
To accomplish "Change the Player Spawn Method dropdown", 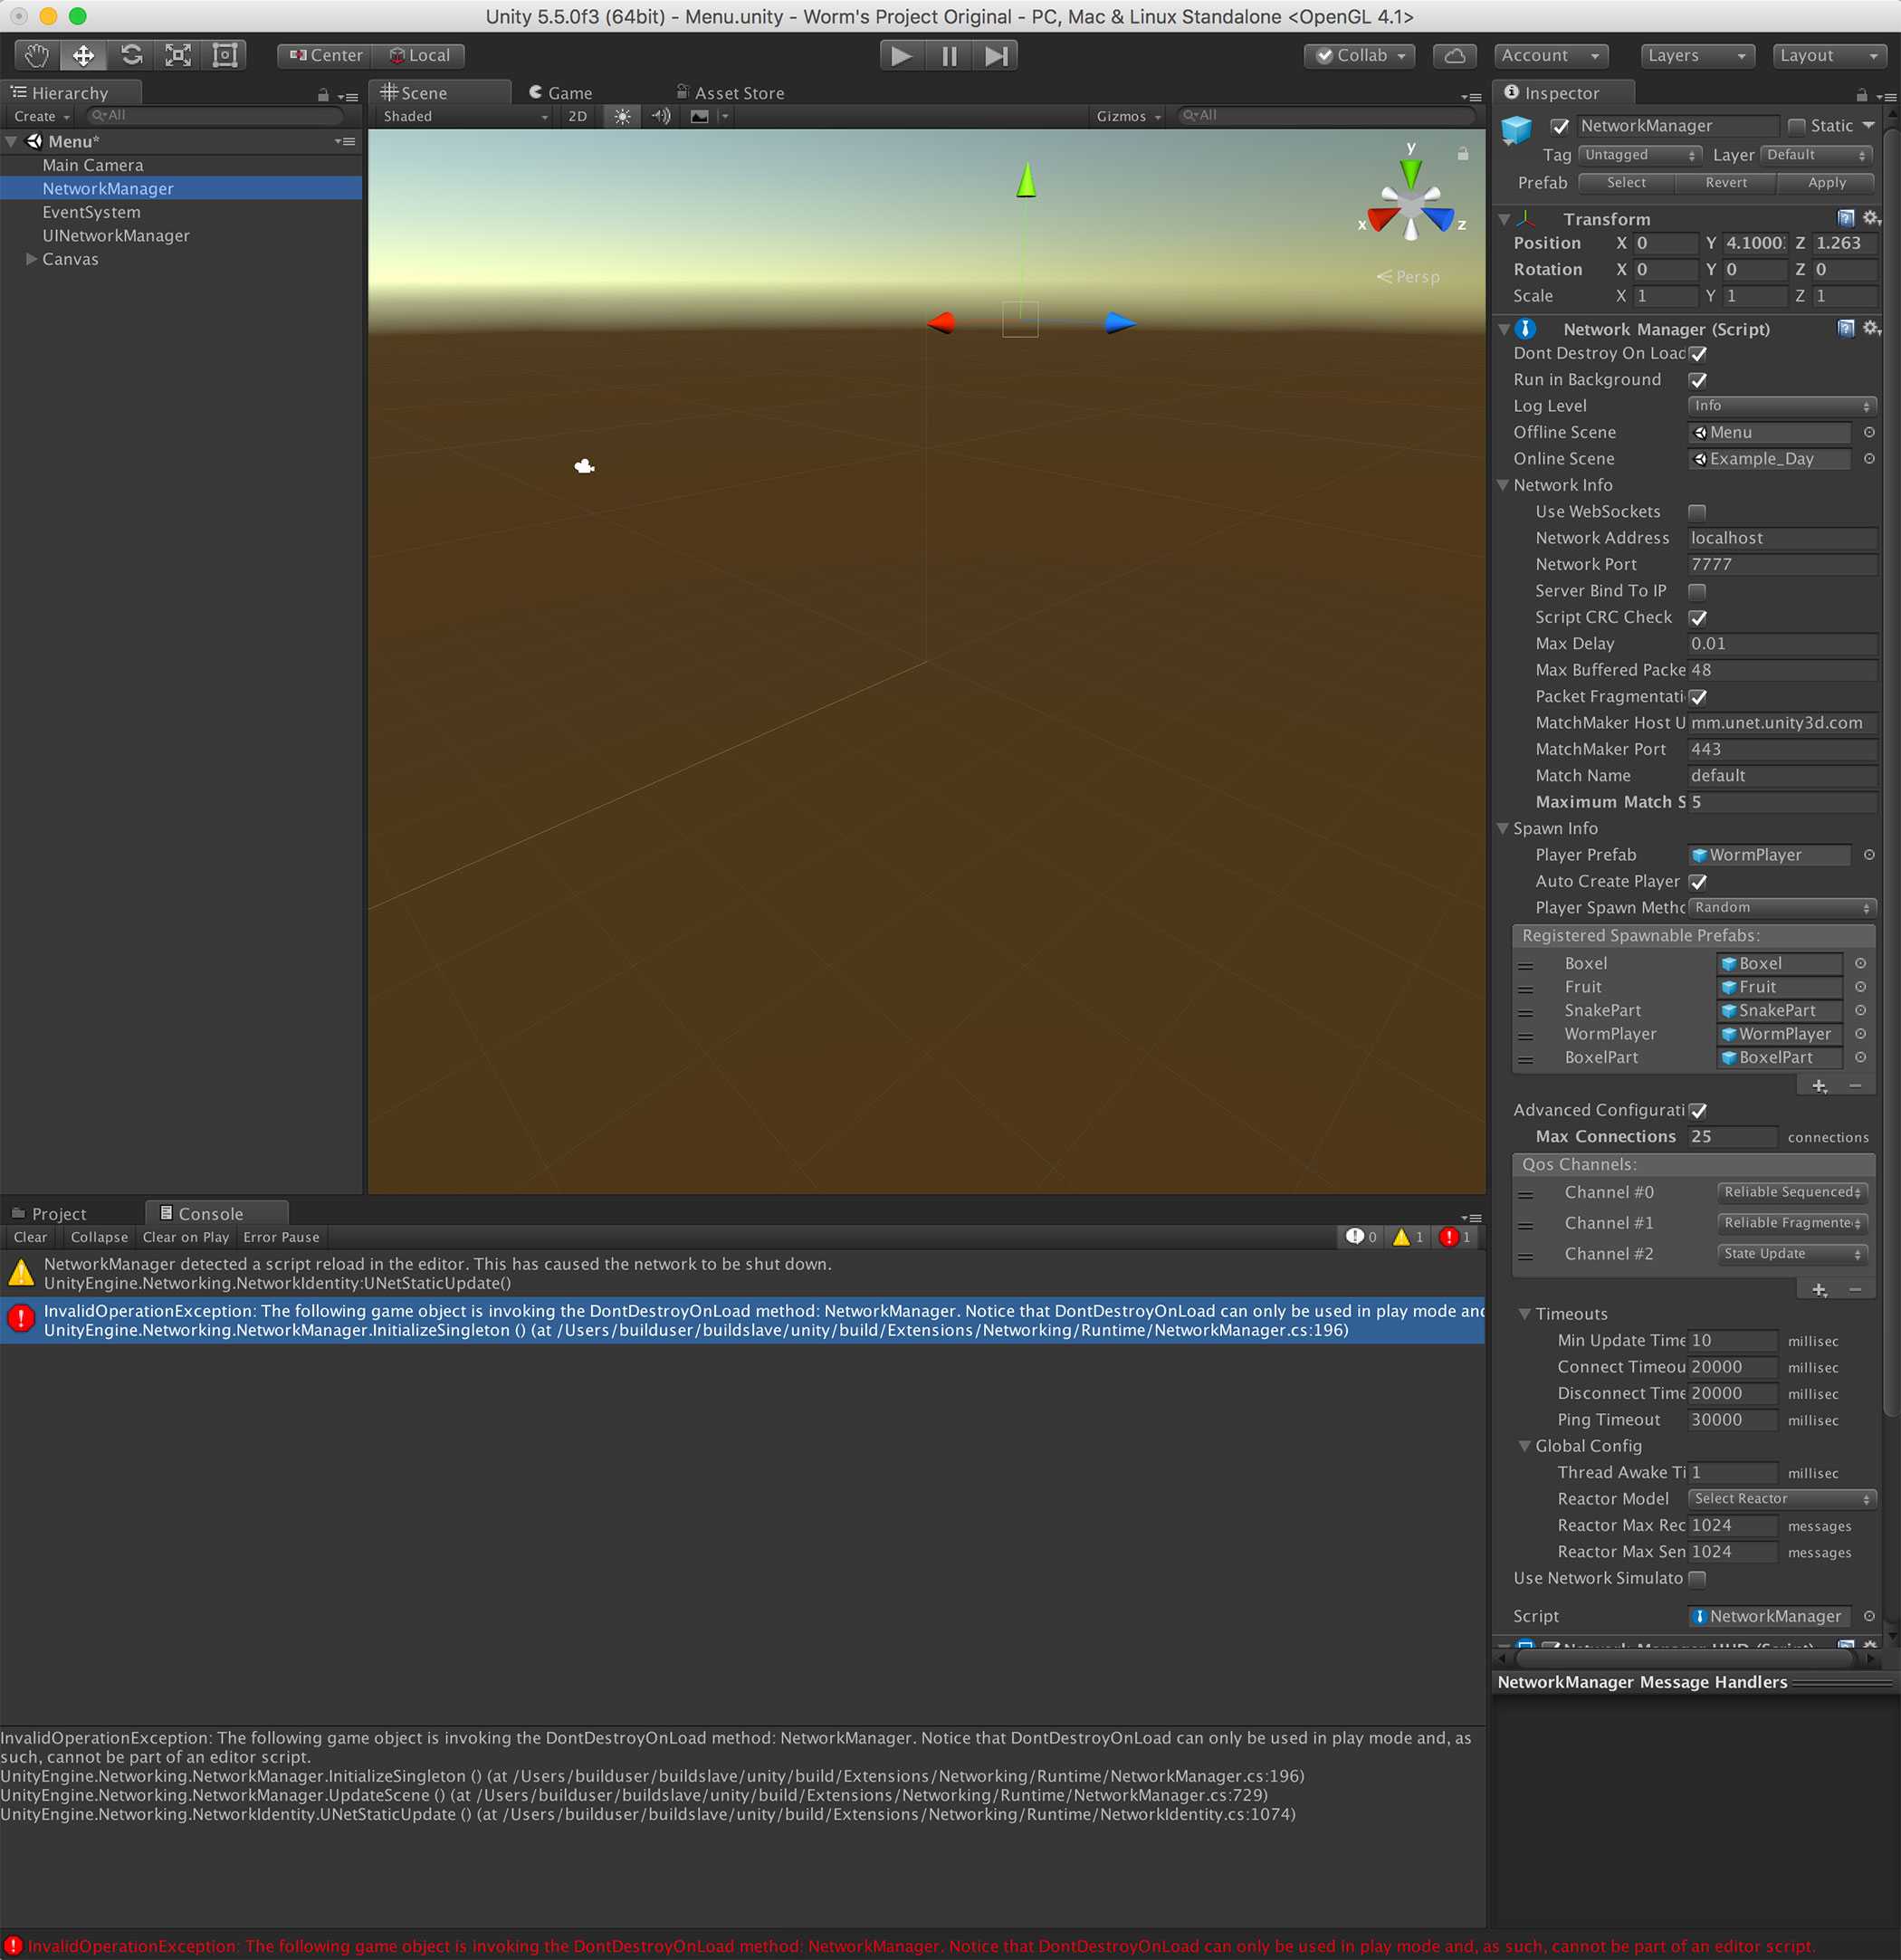I will (x=1781, y=907).
